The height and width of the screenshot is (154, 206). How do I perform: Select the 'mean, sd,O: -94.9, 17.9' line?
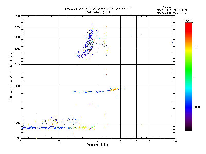[x=171, y=10]
